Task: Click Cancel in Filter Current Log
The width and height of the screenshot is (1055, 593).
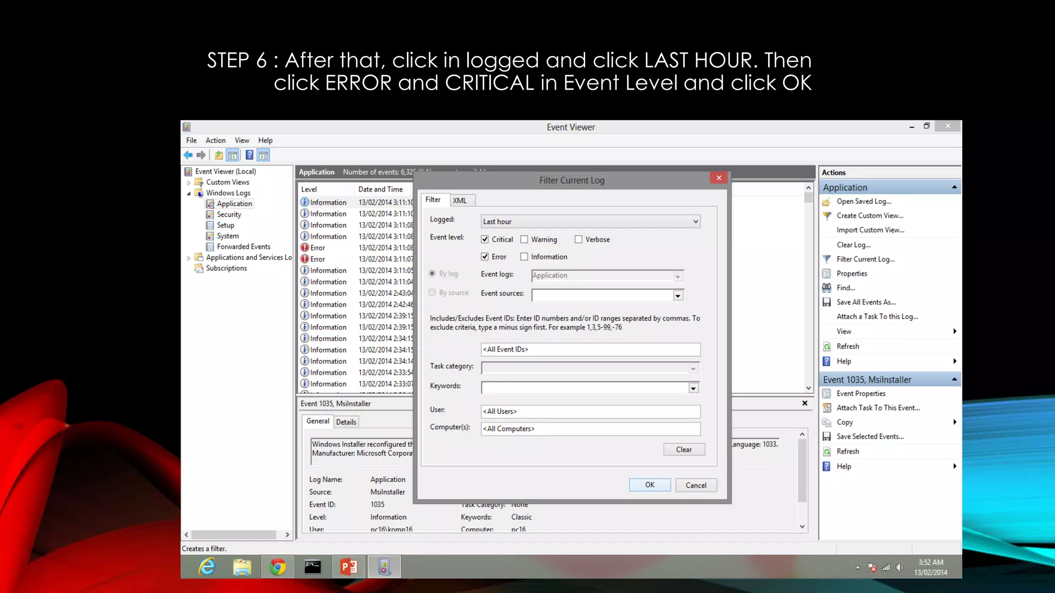Action: pos(696,485)
